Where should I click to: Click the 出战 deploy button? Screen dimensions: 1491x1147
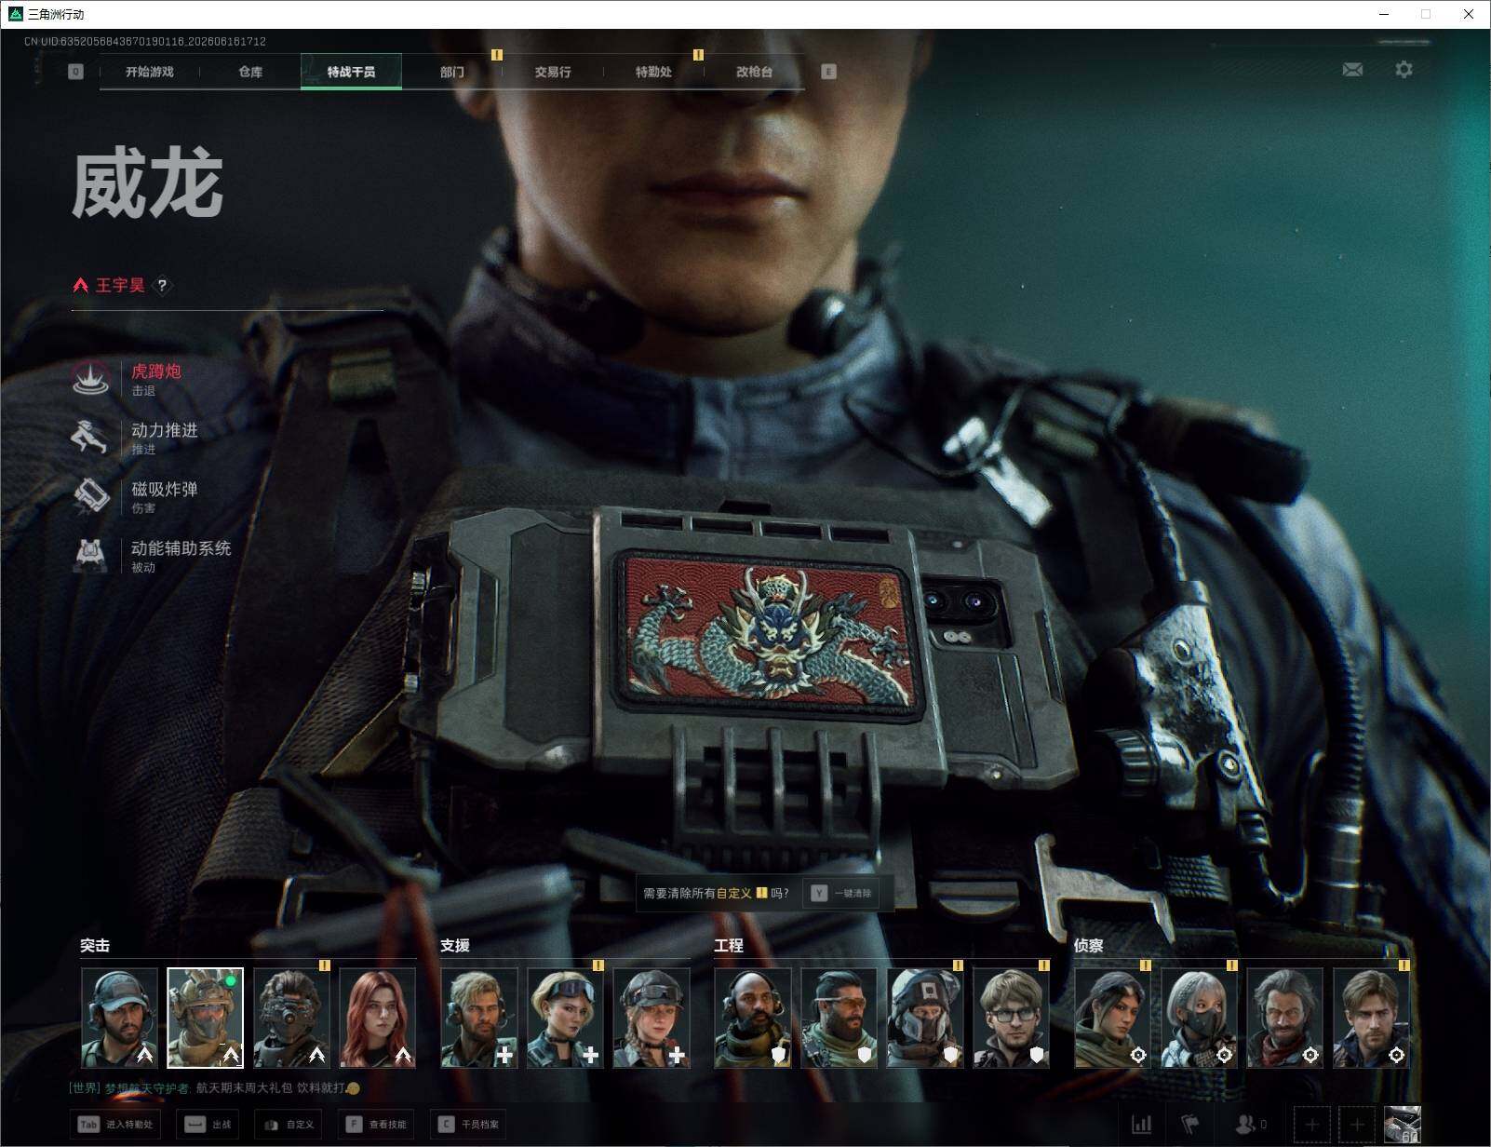pos(208,1125)
